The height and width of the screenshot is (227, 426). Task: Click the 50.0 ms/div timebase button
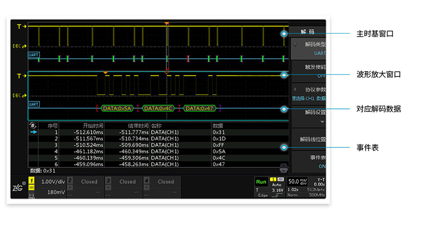[x=298, y=182]
